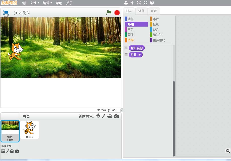Select the duplicate stamp tool
The image size is (231, 161).
click(126, 3)
